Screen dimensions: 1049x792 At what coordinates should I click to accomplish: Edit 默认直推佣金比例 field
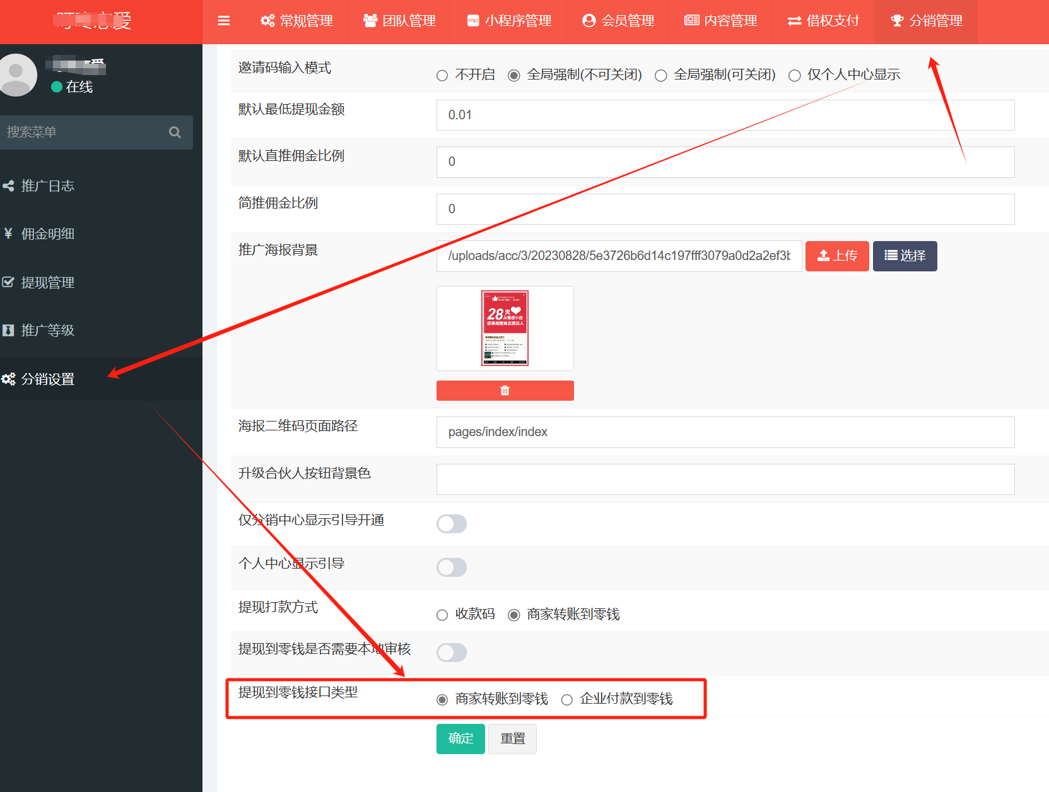pos(725,162)
